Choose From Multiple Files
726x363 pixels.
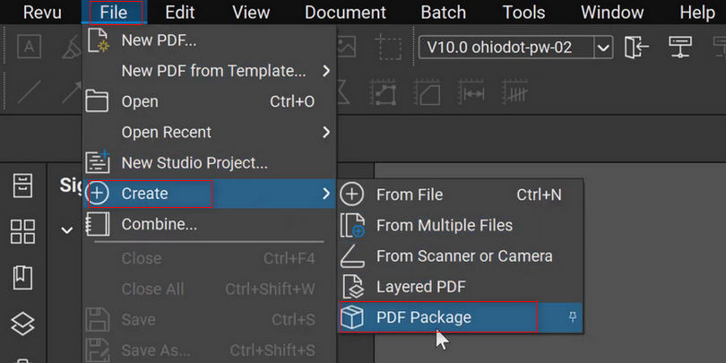tap(461, 226)
